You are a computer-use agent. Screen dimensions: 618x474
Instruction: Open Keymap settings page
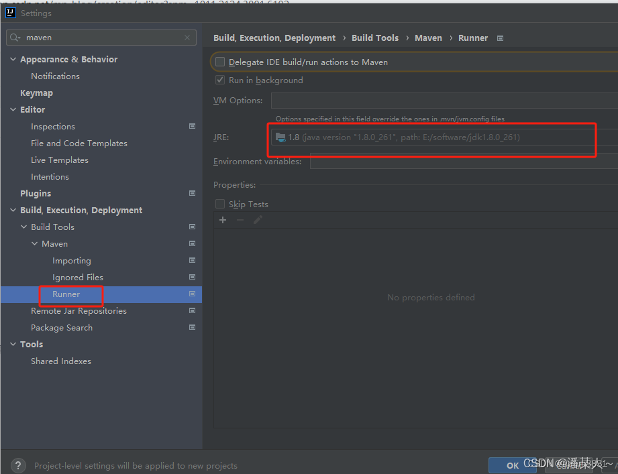pyautogui.click(x=36, y=93)
